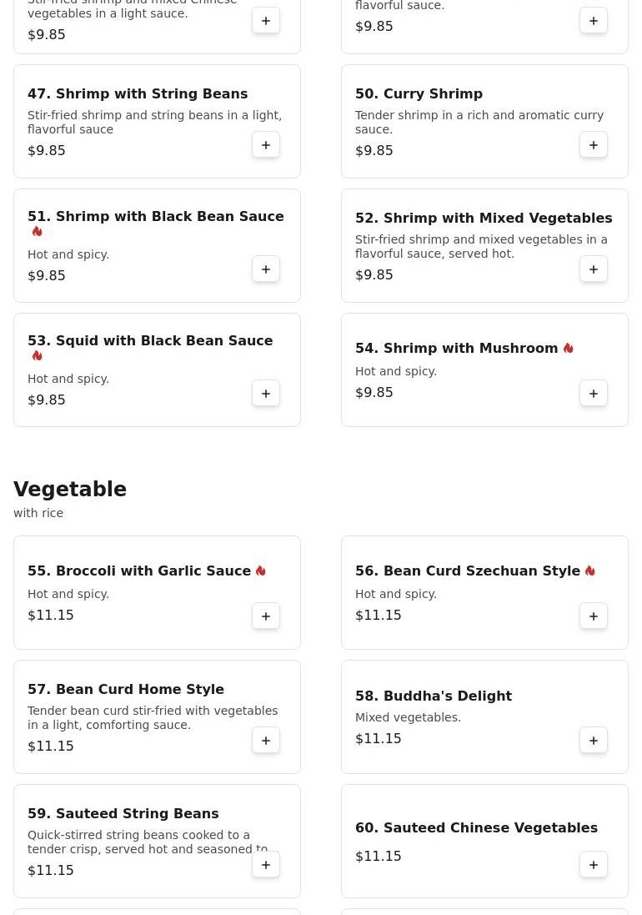Click the Vegetable section heading
This screenshot has height=915, width=642.
(x=70, y=490)
